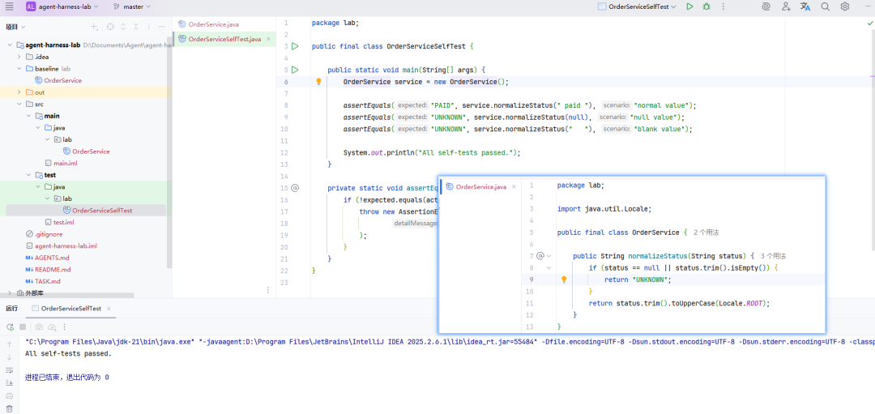The height and width of the screenshot is (414, 875).
Task: Open the Code With Me add-user icon
Action: [x=786, y=6]
